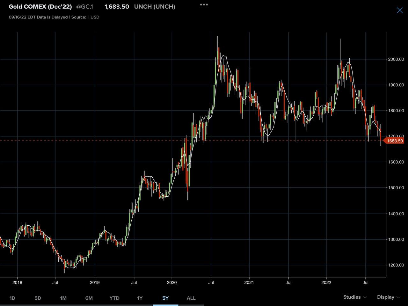This screenshot has width=408, height=306.
Task: Open the three-dots more options menu
Action: click(204, 5)
